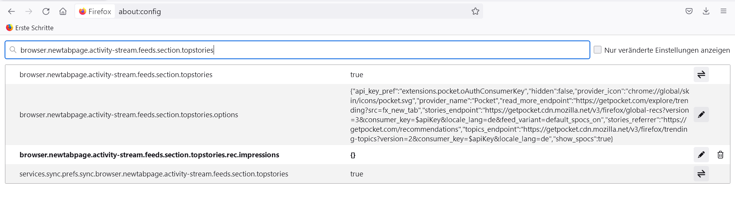Bookmark this page with the star icon
The height and width of the screenshot is (218, 735).
coord(475,11)
